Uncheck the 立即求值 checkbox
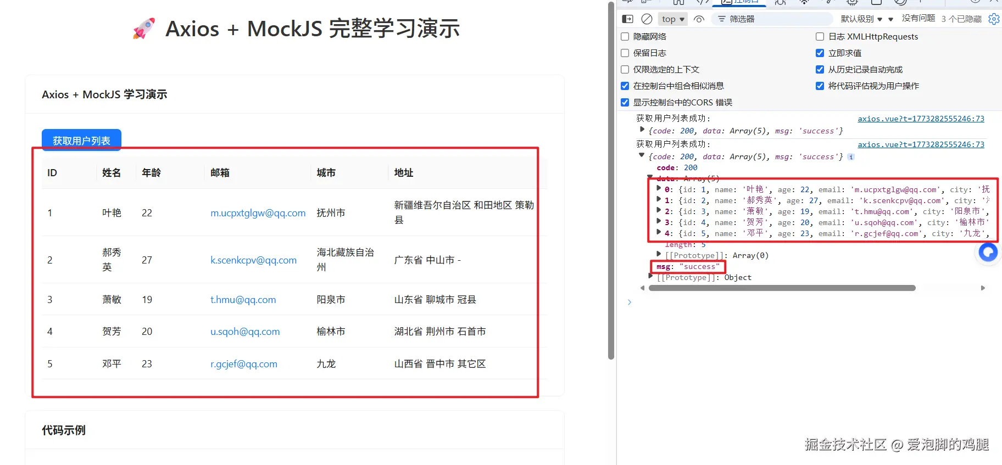The height and width of the screenshot is (465, 1002). pyautogui.click(x=820, y=53)
